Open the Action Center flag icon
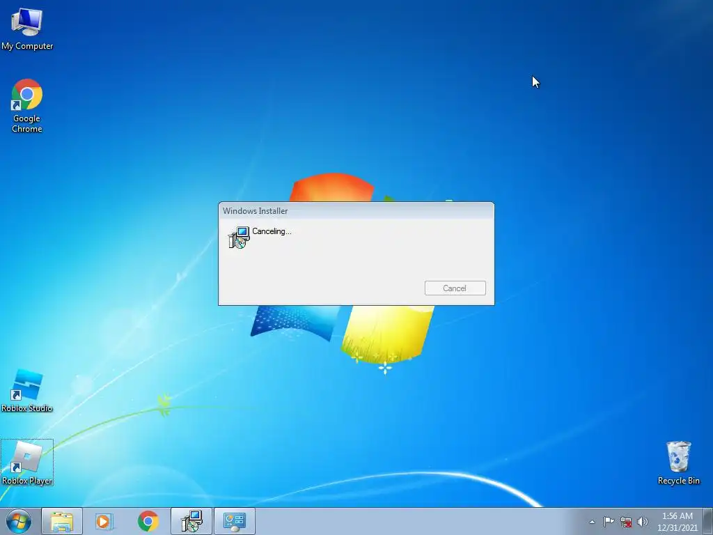Screen dimensions: 713x535 pos(609,522)
